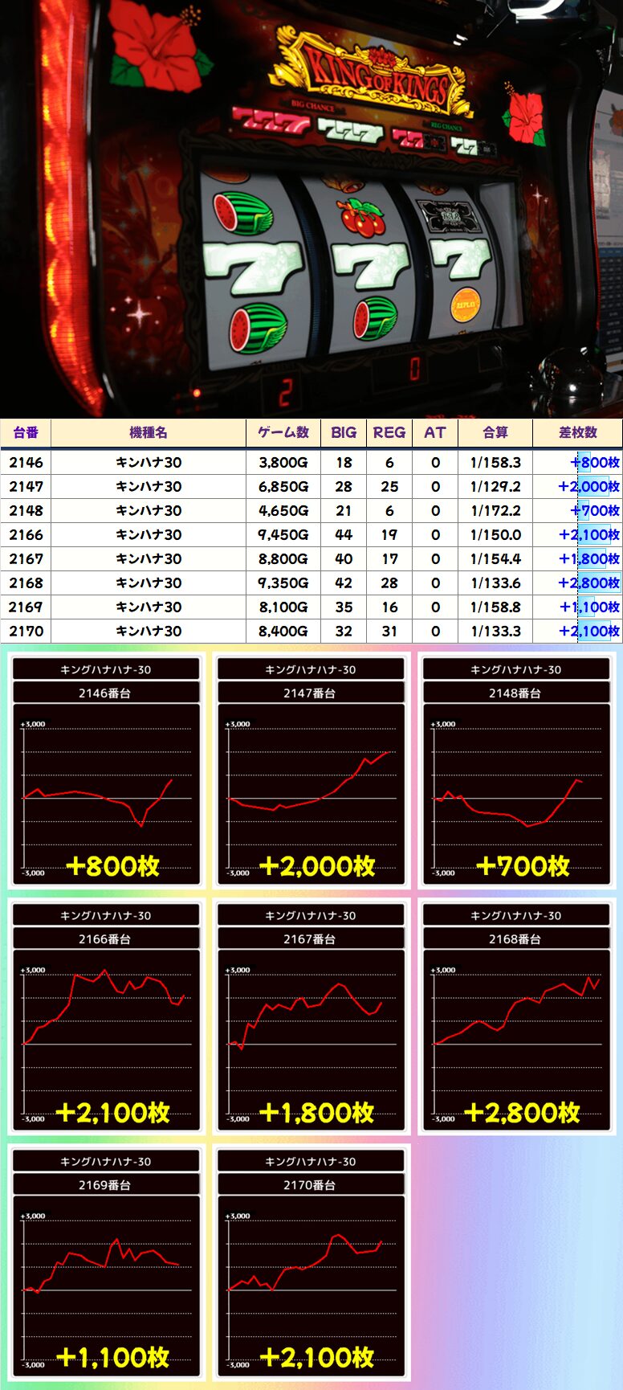Click machine number 2147 in the table

click(x=26, y=486)
